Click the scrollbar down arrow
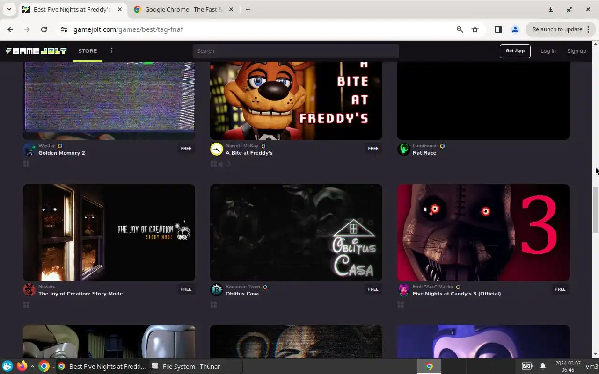Image resolution: width=599 pixels, height=374 pixels. 595,355
